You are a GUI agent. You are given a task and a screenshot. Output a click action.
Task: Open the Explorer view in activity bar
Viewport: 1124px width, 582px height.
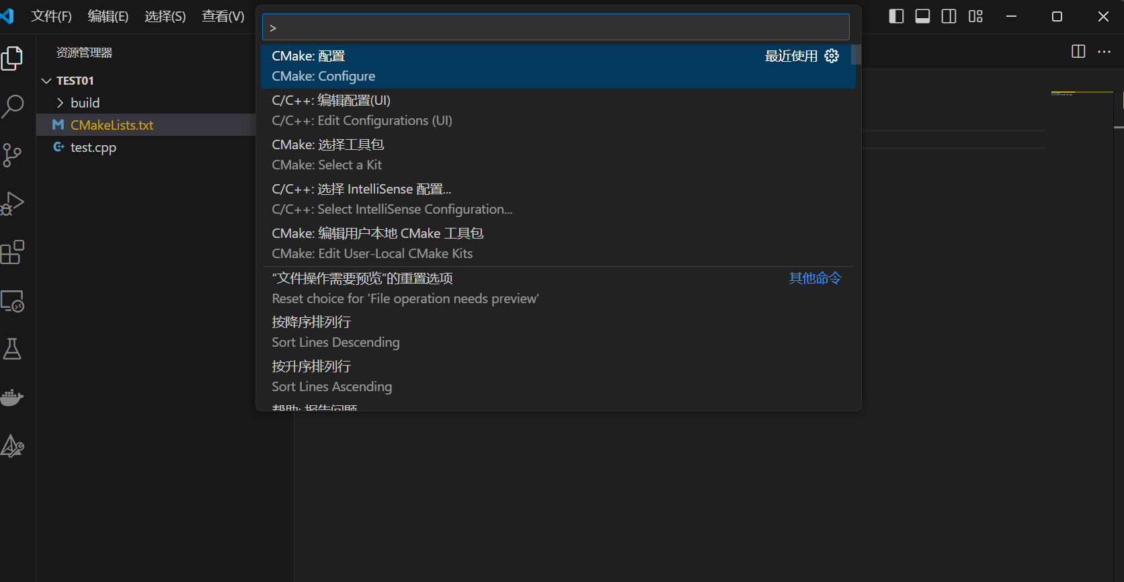point(12,58)
